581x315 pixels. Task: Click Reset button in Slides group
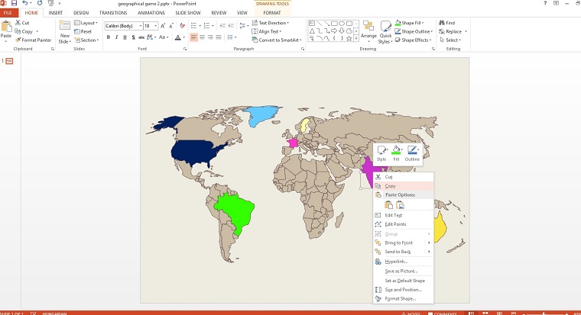83,31
